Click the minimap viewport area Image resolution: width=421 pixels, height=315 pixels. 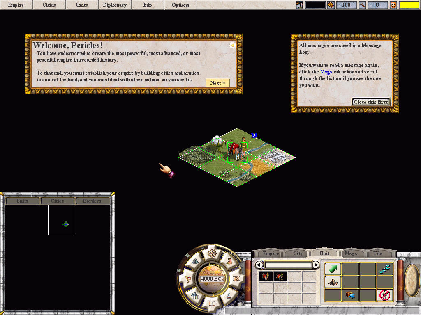point(61,220)
